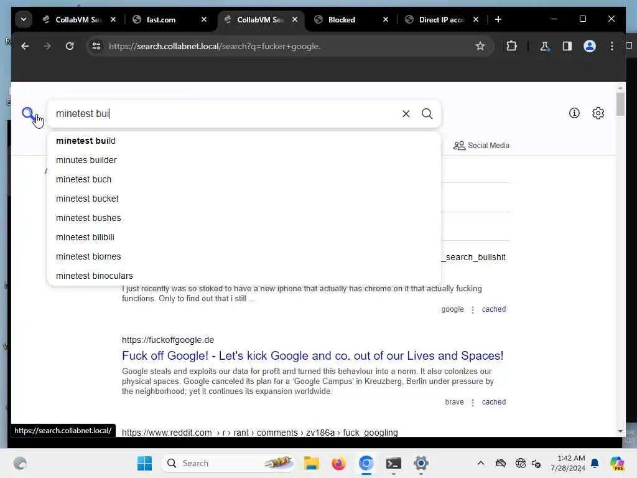Open cached link for google result
Image resolution: width=637 pixels, height=478 pixels.
493,309
